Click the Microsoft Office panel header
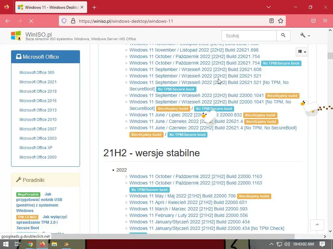The image size is (333, 249). tap(46, 57)
